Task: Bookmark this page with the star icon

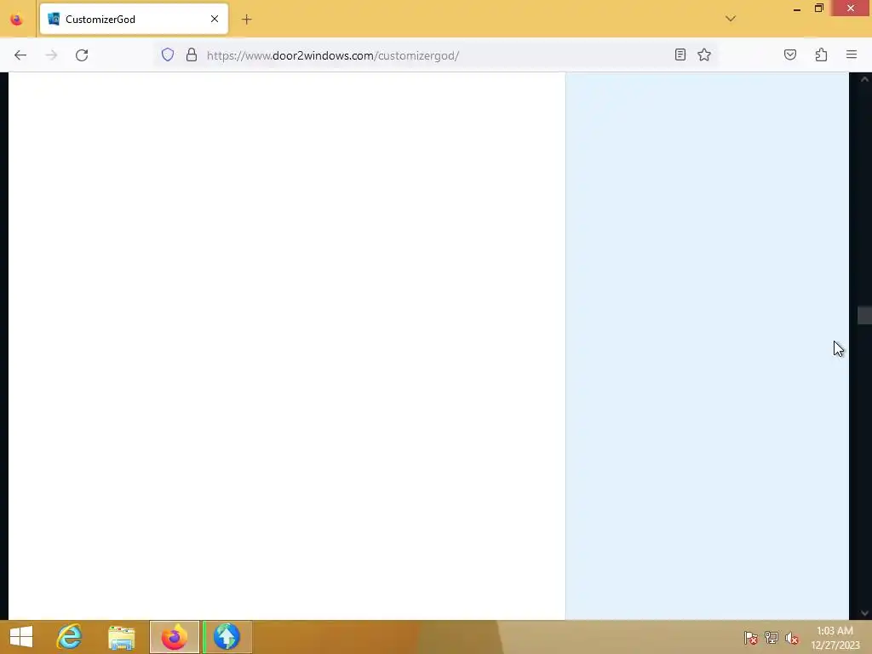Action: pyautogui.click(x=704, y=54)
